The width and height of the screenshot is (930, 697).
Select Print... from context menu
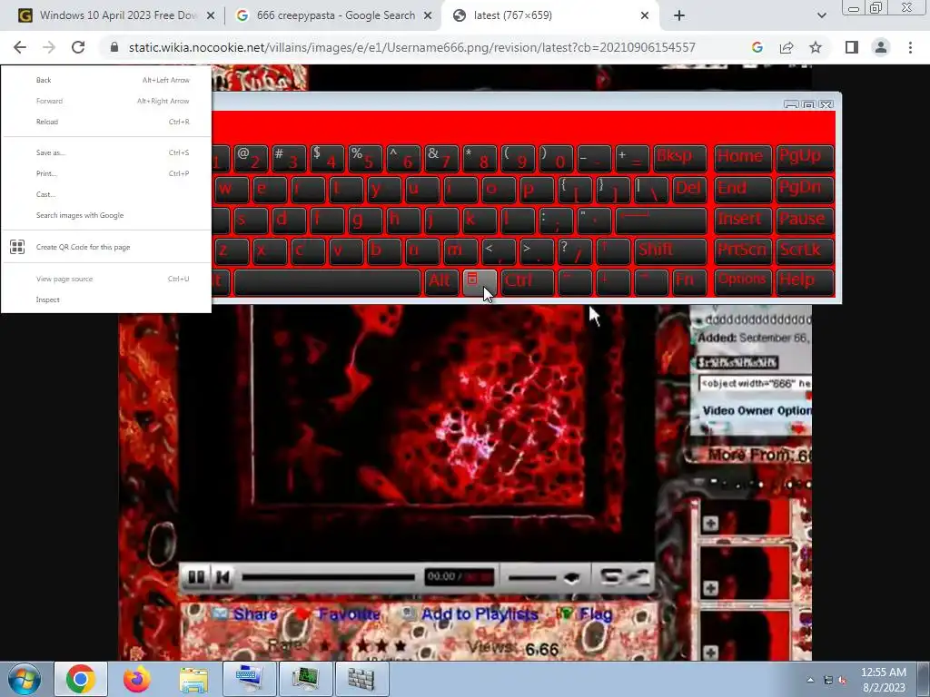click(106, 173)
